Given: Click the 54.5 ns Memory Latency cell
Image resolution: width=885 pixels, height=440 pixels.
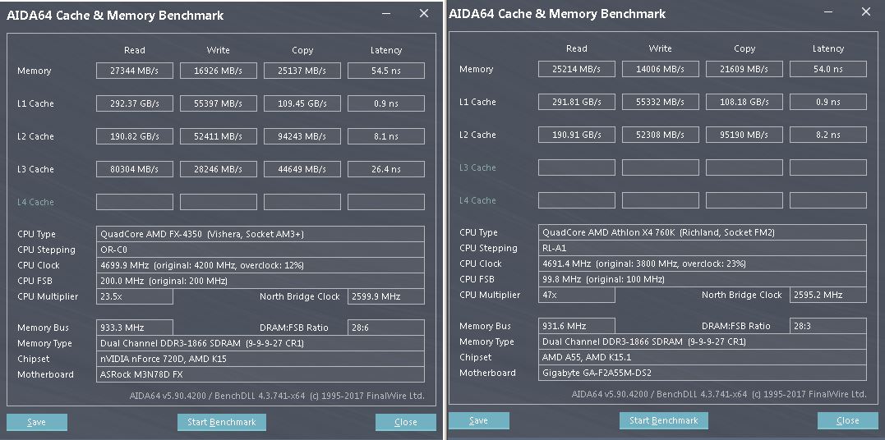Looking at the screenshot, I should 386,71.
